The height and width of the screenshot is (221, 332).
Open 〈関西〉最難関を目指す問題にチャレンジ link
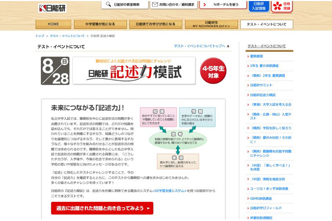pyautogui.click(x=271, y=154)
